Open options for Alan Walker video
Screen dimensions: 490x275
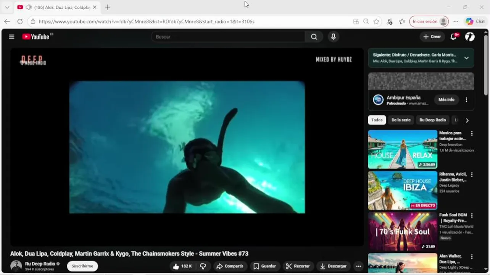(x=472, y=257)
